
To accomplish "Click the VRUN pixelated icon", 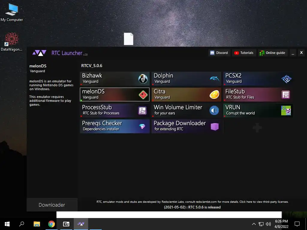I will 286,111.
